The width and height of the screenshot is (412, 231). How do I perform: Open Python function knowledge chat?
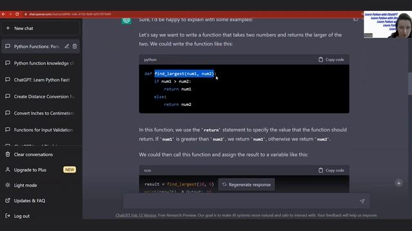click(41, 63)
